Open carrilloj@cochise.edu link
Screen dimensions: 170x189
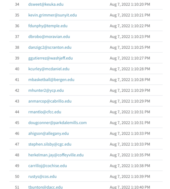48,166
